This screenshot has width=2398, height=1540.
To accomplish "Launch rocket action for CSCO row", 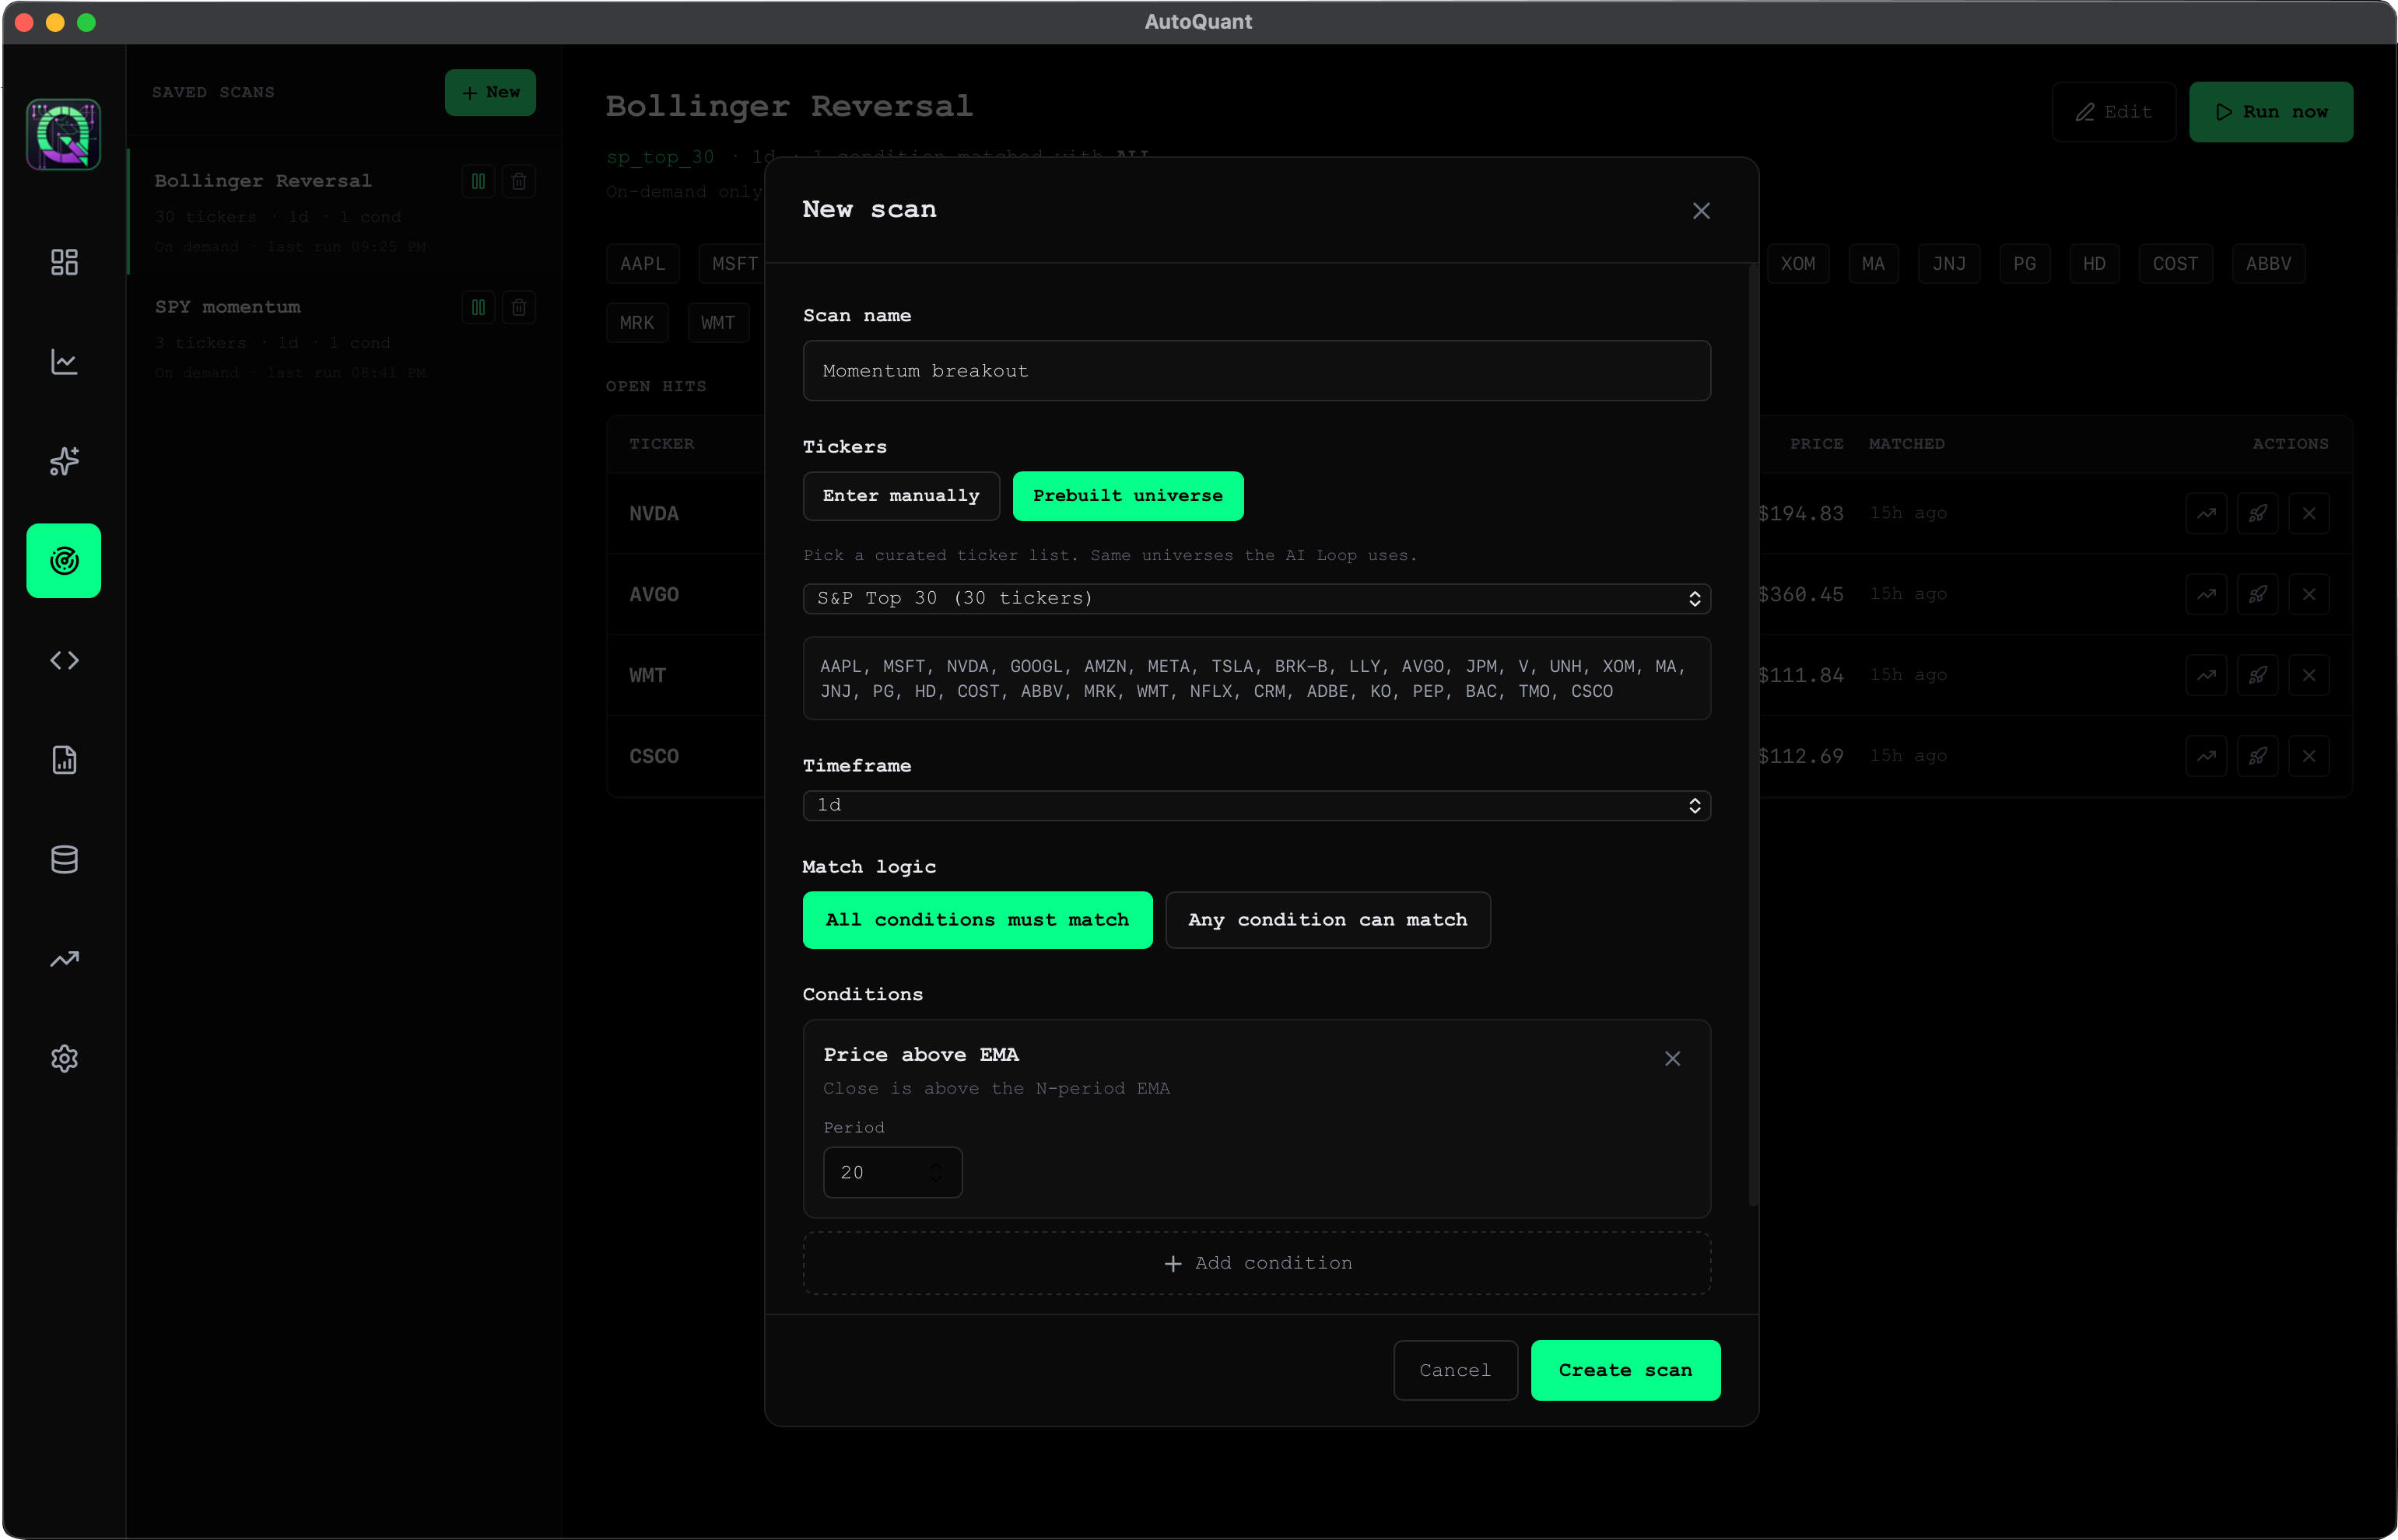I will (x=2257, y=756).
